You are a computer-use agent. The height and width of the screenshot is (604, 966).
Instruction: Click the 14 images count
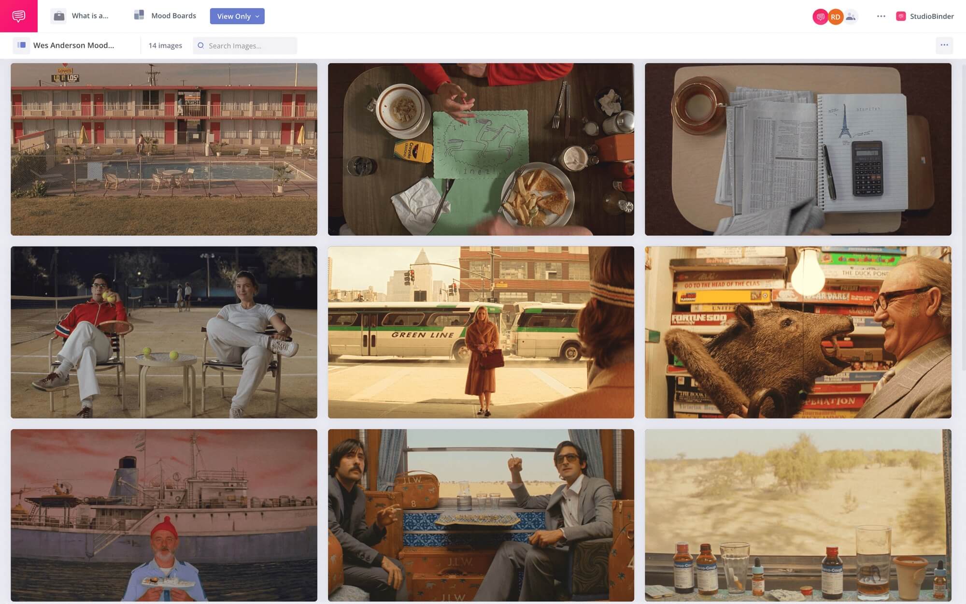coord(165,45)
